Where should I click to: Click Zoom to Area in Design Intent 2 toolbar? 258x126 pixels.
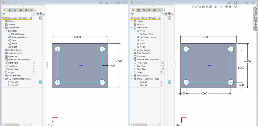coord(197,7)
